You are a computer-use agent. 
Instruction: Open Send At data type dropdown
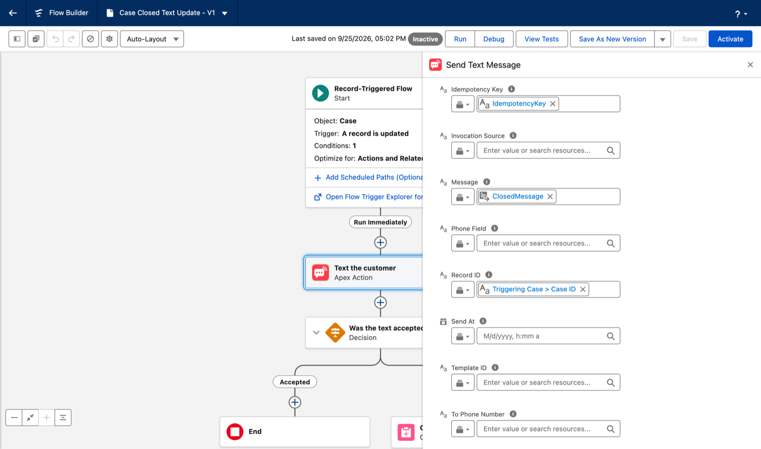click(463, 336)
